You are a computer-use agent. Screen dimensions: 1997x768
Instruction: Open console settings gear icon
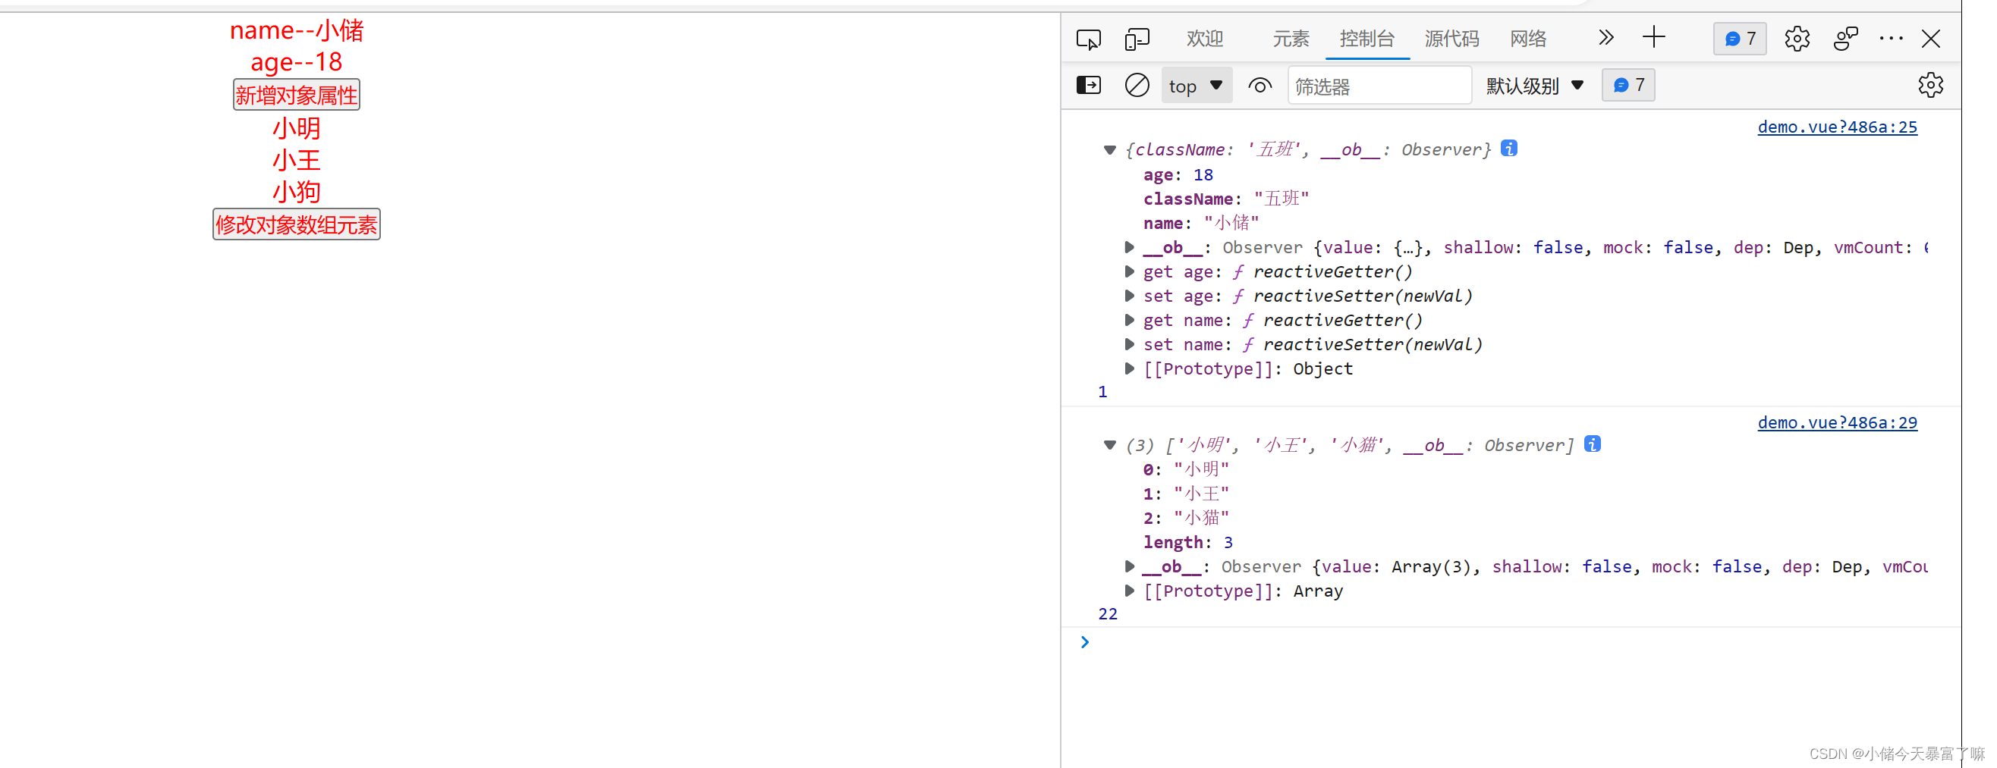point(1930,85)
